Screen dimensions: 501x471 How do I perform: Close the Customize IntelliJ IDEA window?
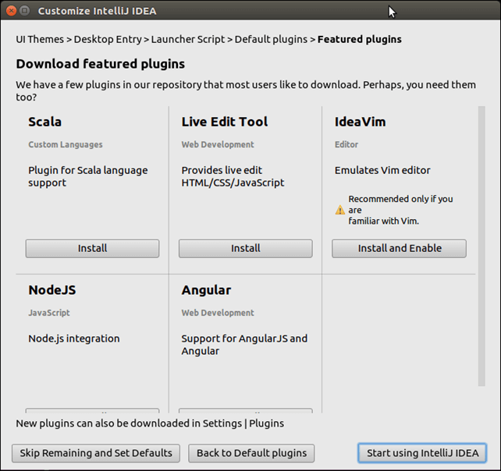11,11
